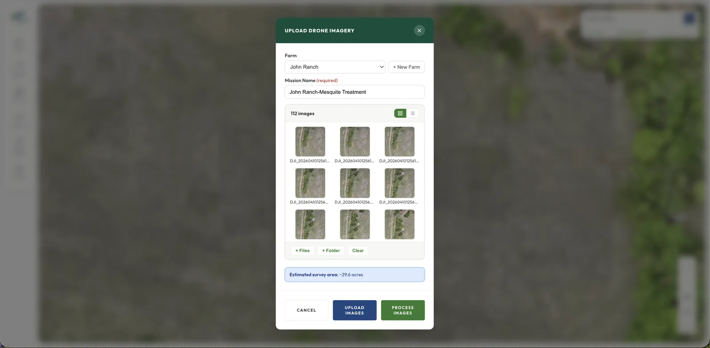Viewport: 710px width, 348px height.
Task: Switch to list view of images
Action: [x=412, y=113]
